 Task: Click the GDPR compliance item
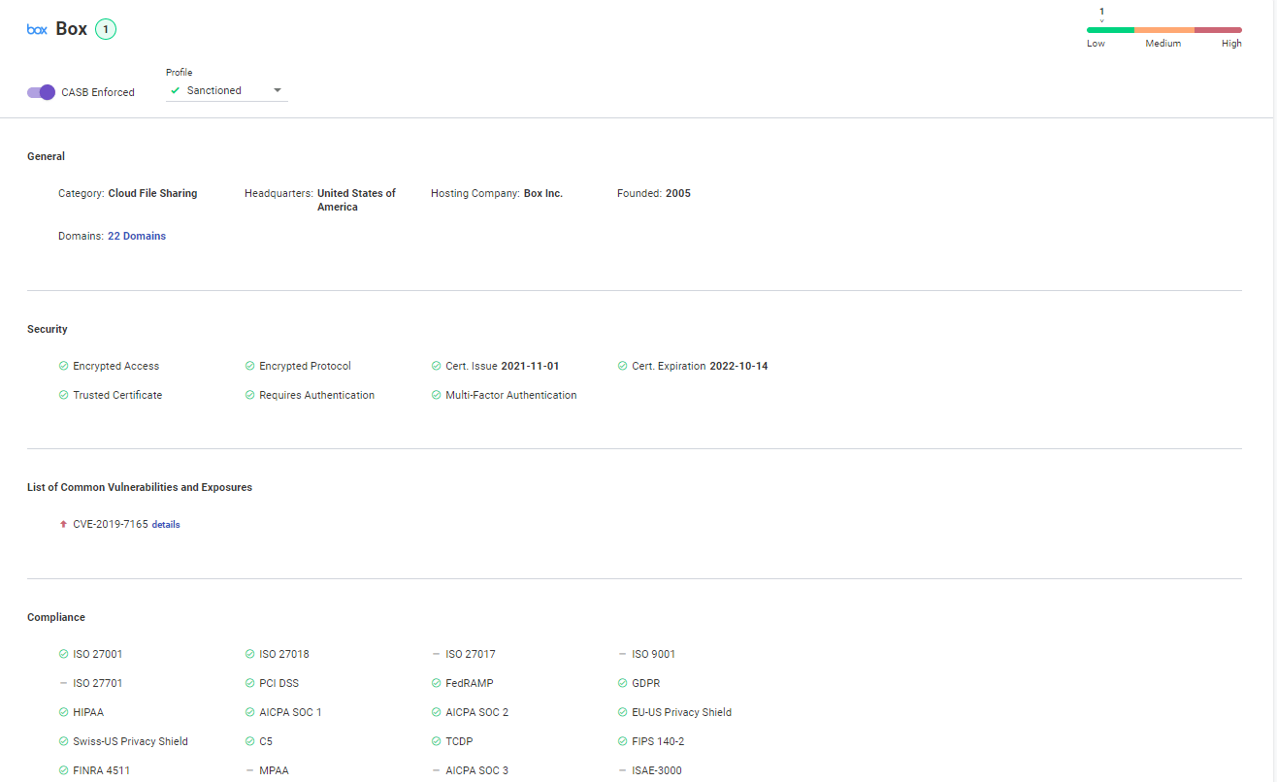pos(645,683)
